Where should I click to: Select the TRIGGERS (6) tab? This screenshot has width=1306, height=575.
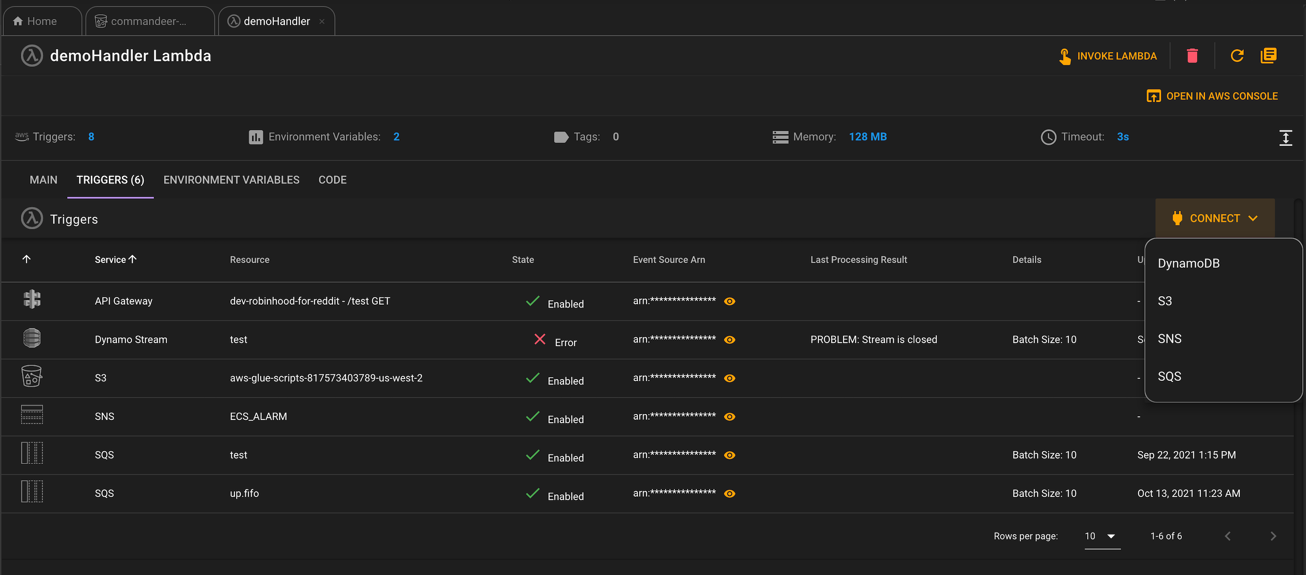pos(110,180)
